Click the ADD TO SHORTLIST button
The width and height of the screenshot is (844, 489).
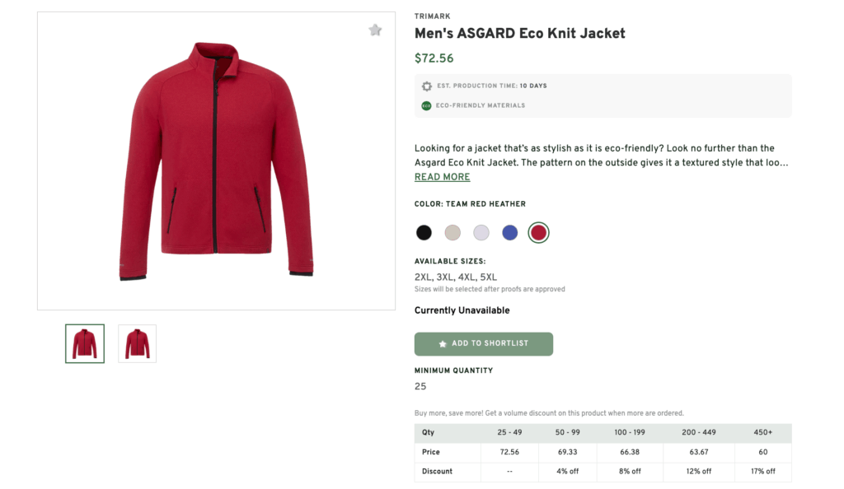[483, 343]
